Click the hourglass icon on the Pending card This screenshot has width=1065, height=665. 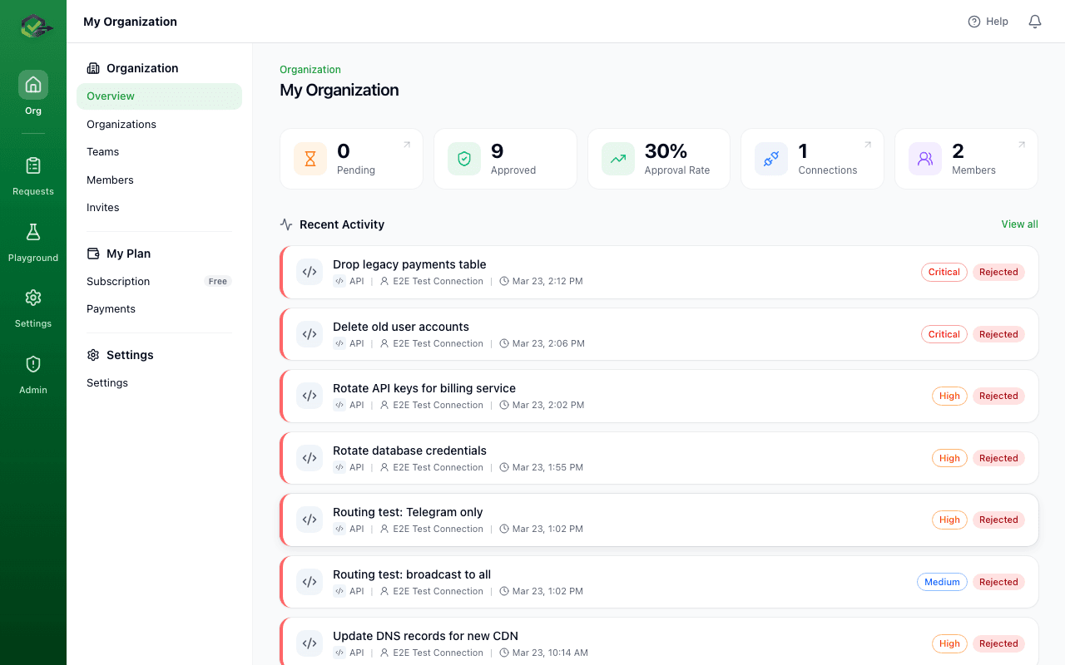pos(310,158)
